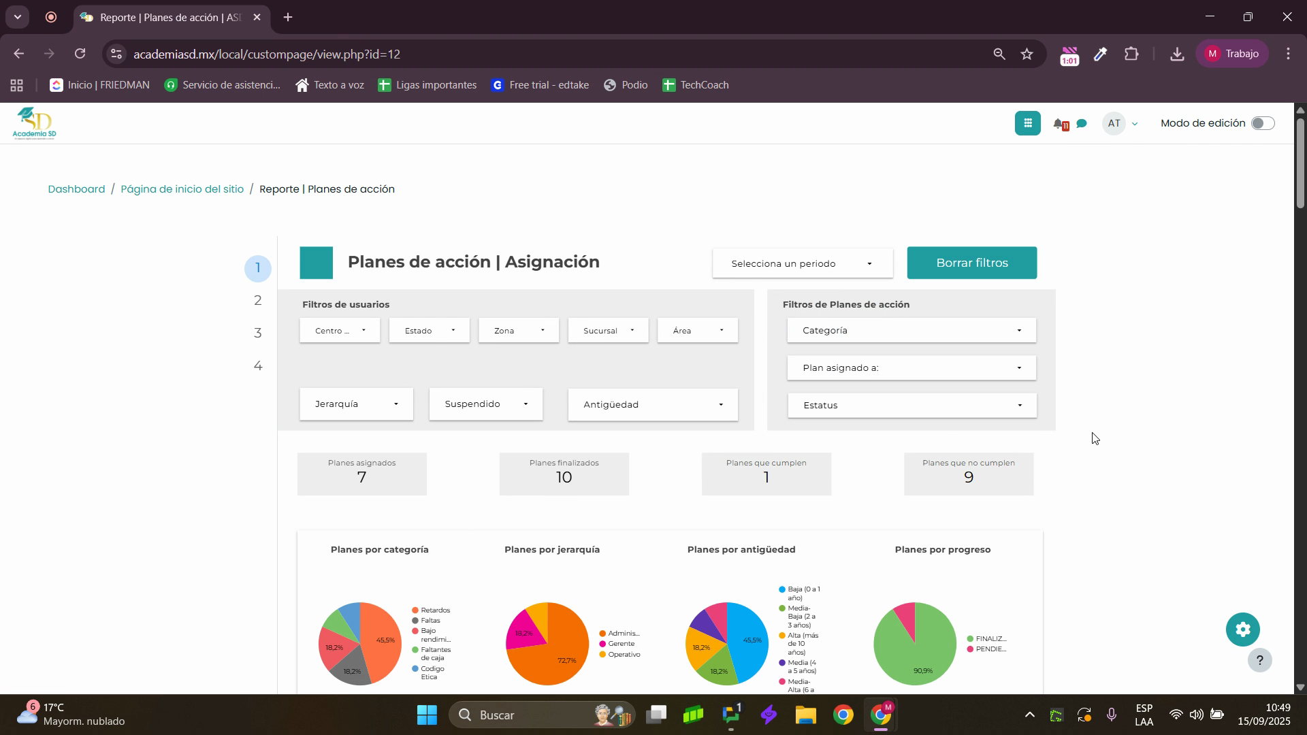The image size is (1307, 735).
Task: Click the Borrar filtros button
Action: click(x=971, y=263)
